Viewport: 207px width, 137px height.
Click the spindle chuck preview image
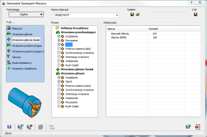click(25, 102)
